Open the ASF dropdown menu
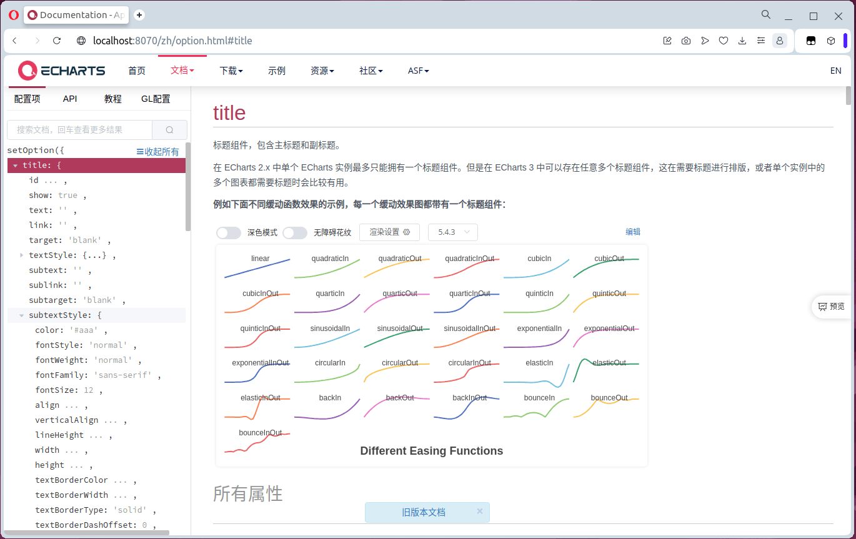Image resolution: width=856 pixels, height=539 pixels. coord(419,71)
